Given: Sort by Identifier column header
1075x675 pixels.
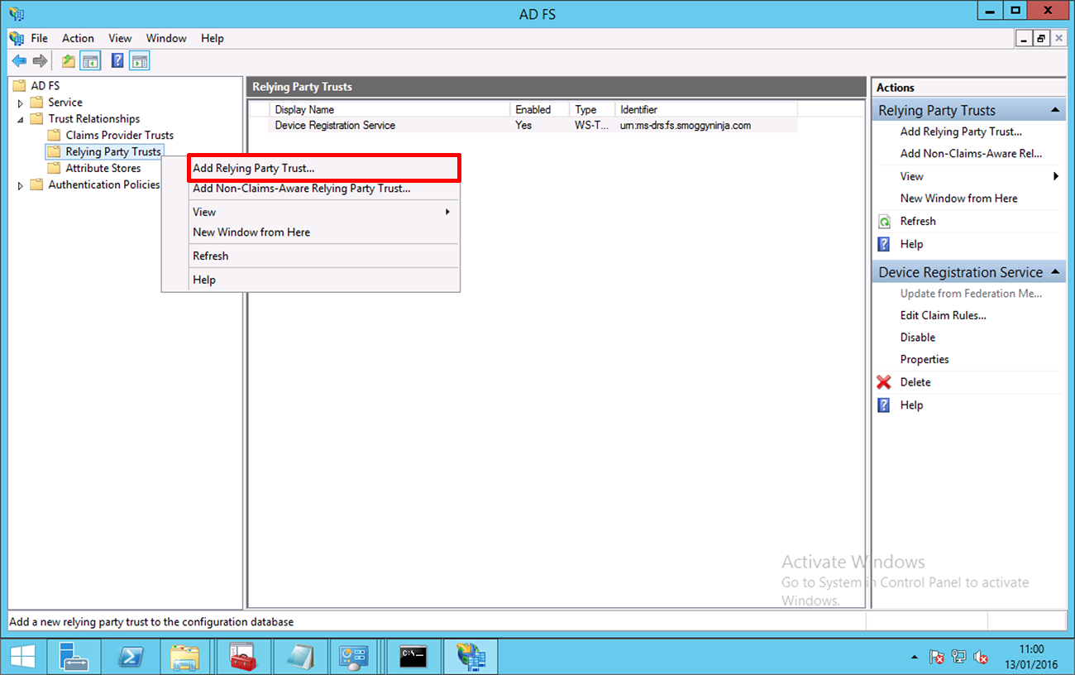Looking at the screenshot, I should click(x=706, y=109).
